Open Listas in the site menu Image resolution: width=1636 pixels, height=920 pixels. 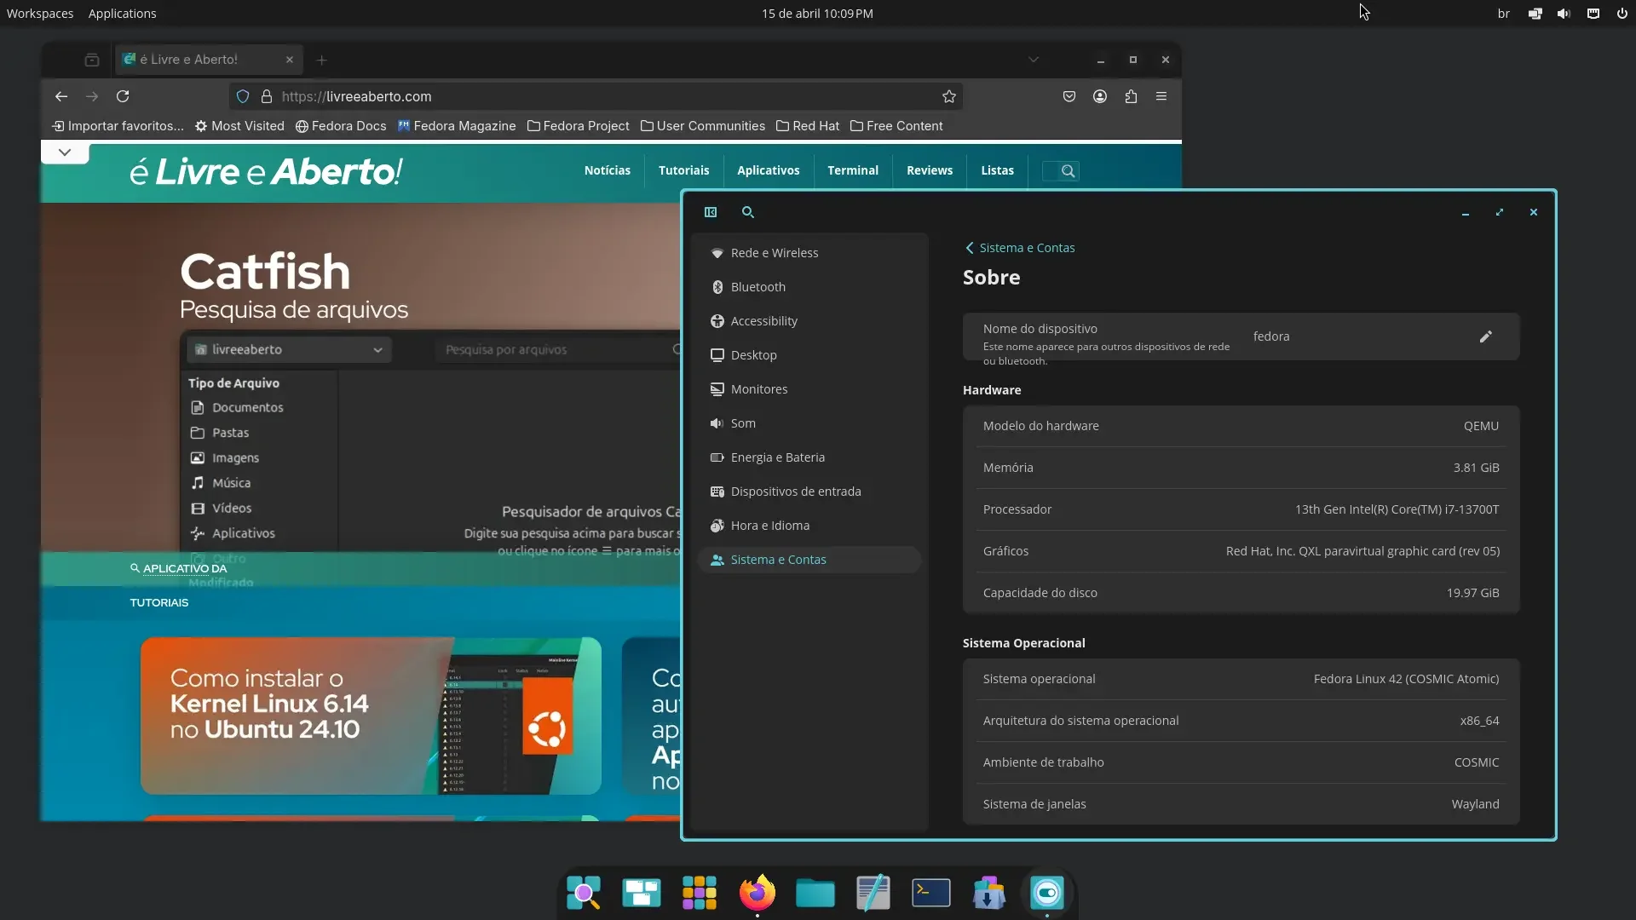coord(997,170)
